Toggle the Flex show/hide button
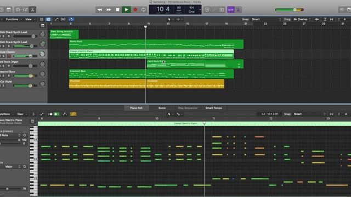 pos(63,20)
